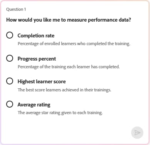The image size is (150, 145).
Task: Select the Completion rate radio button
Action: (x=10, y=35)
